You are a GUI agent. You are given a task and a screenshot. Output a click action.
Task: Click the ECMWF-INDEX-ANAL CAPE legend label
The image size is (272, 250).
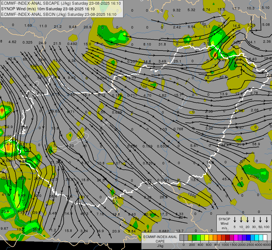coord(160,239)
